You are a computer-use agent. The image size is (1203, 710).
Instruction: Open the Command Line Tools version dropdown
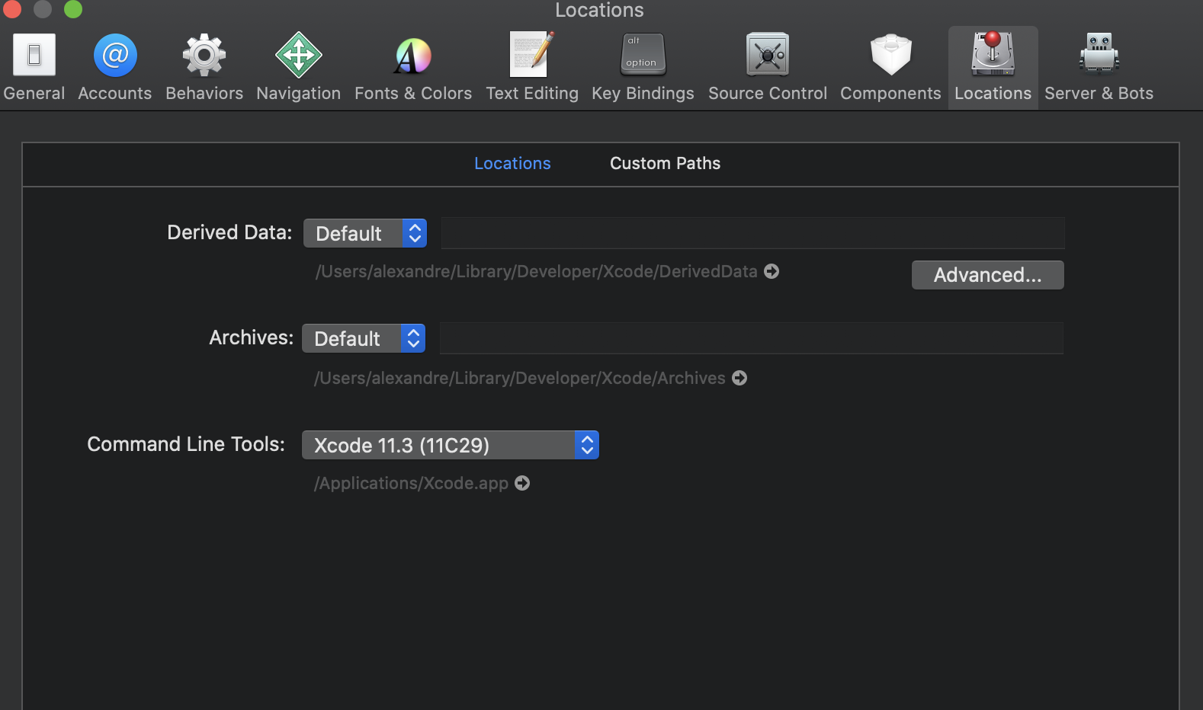click(x=450, y=445)
